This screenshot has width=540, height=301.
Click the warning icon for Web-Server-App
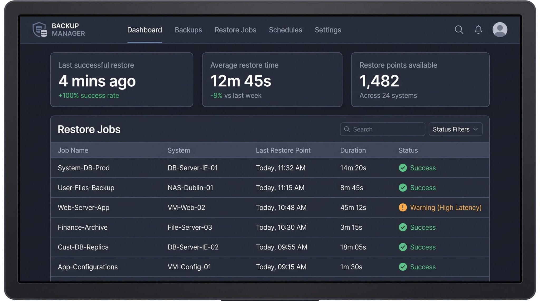click(403, 208)
